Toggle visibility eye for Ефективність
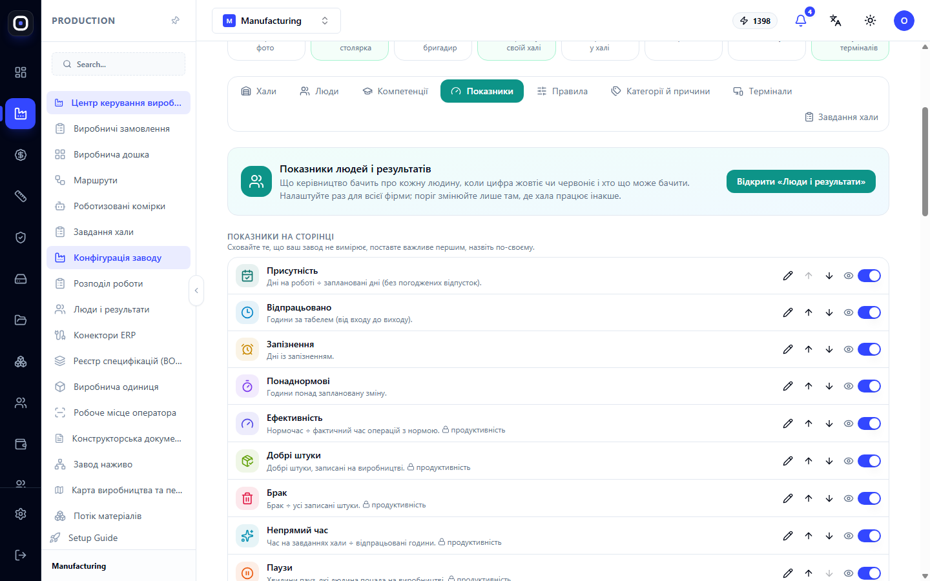Image resolution: width=930 pixels, height=581 pixels. tap(849, 423)
